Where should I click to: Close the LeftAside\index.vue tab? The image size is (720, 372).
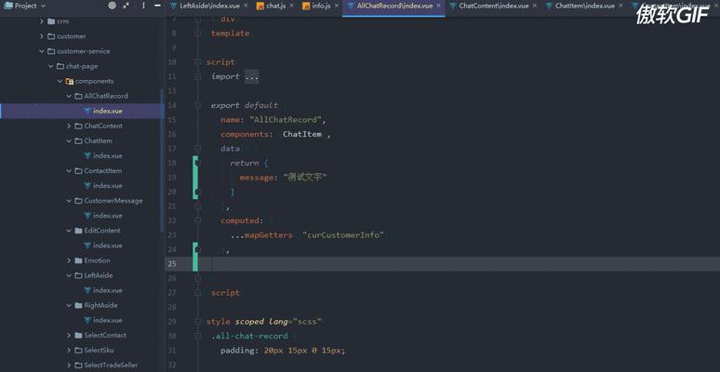[246, 6]
